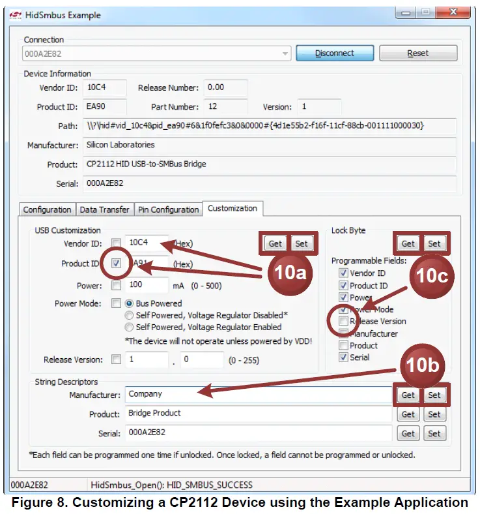Viewport: 480px width, 518px height.
Task: Get the Serial string descriptor
Action: point(408,433)
